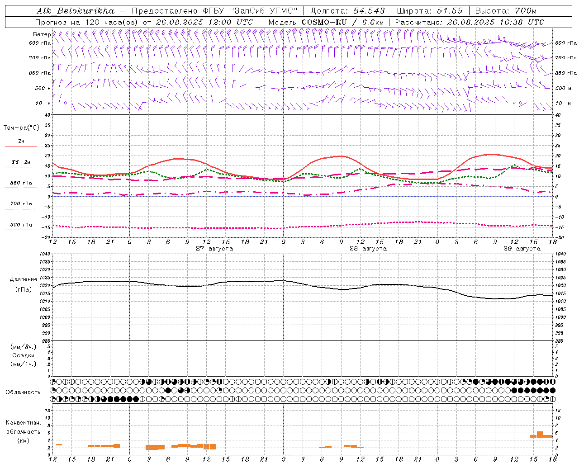
Task: Select the text Предоставлено ФГБУ "ЗапСиб УГМС"
Action: click(214, 11)
